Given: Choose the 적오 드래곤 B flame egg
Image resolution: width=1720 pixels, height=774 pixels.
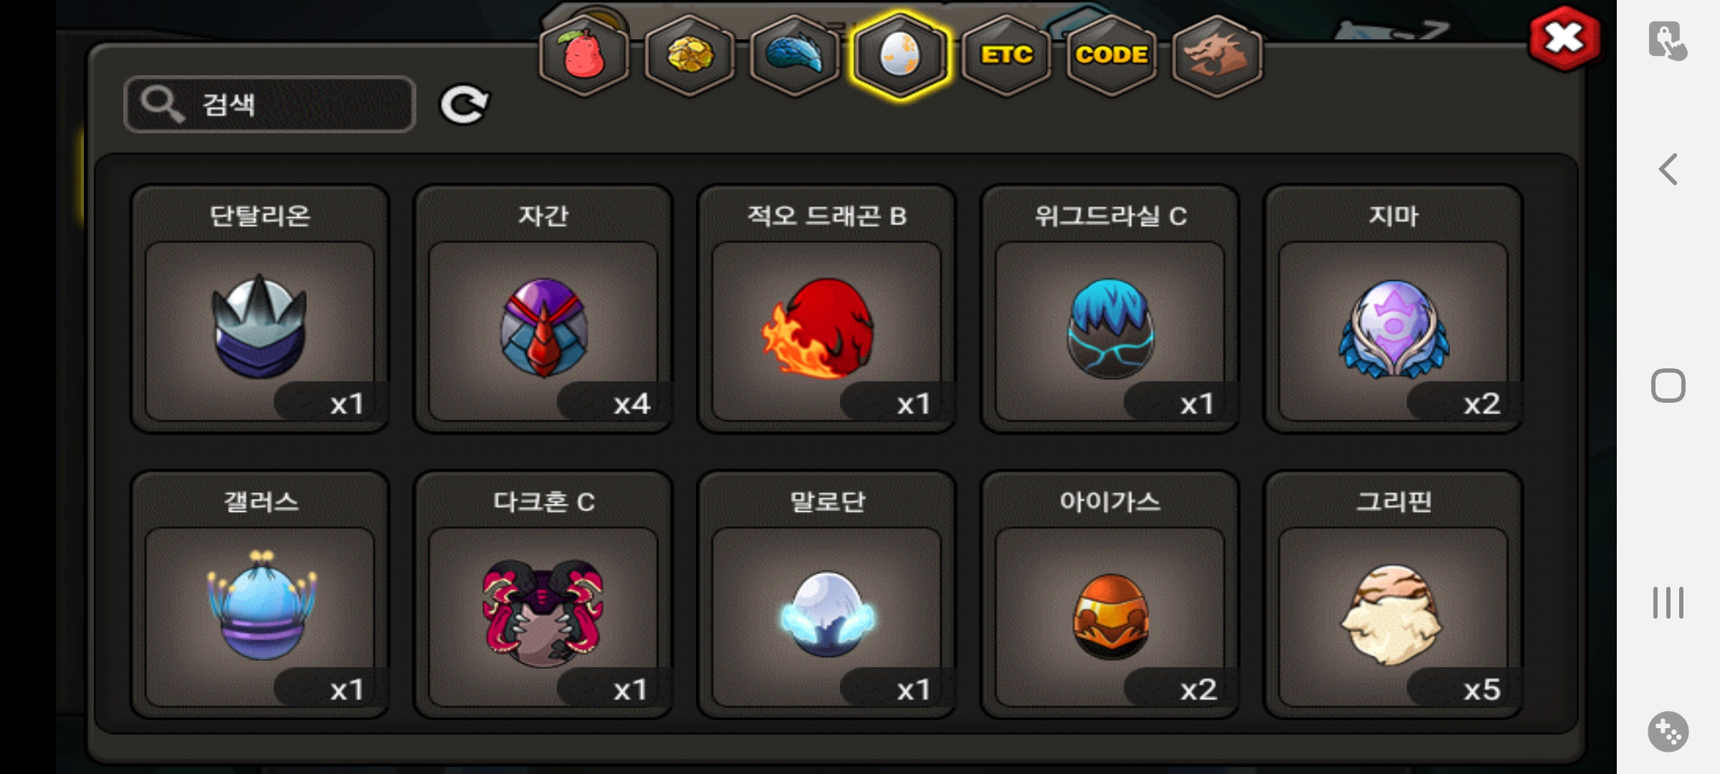Looking at the screenshot, I should pyautogui.click(x=826, y=309).
